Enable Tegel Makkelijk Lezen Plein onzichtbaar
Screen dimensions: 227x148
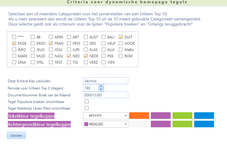click(x=87, y=108)
